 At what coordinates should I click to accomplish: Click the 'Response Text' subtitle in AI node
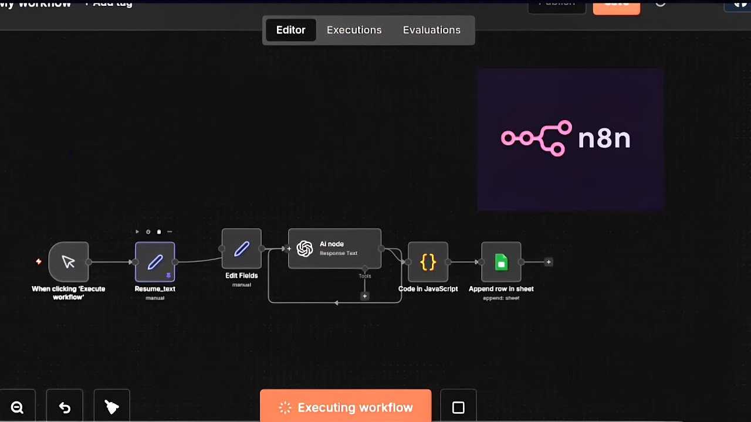click(x=339, y=253)
